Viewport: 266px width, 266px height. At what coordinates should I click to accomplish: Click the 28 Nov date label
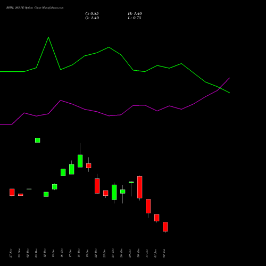(x=19, y=253)
